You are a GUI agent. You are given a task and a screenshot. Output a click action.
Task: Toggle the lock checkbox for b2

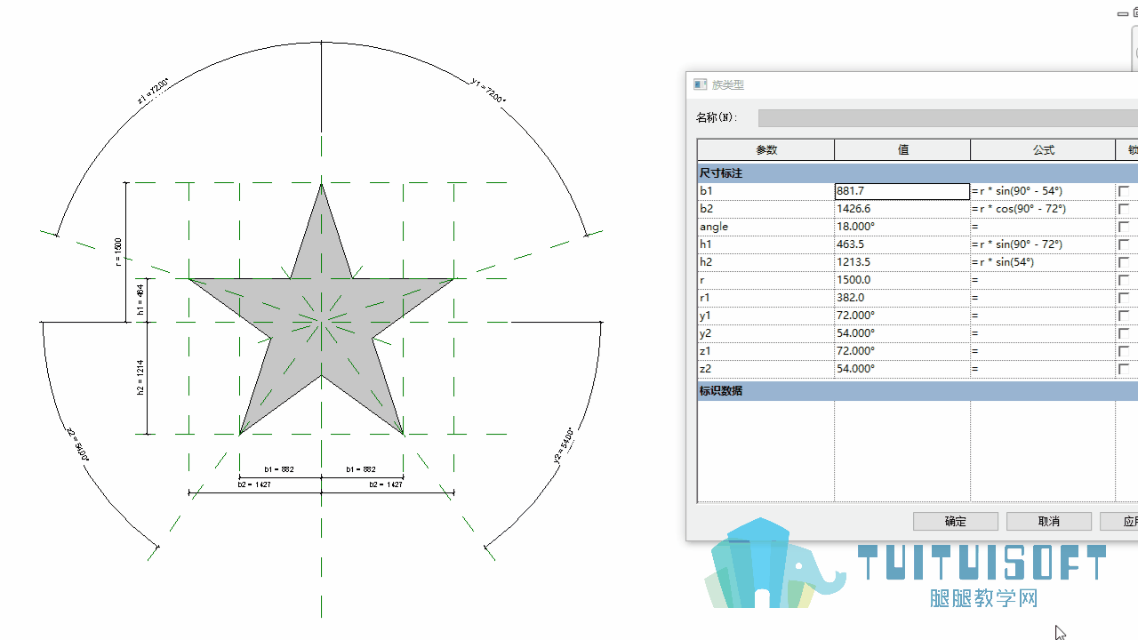[x=1125, y=209]
